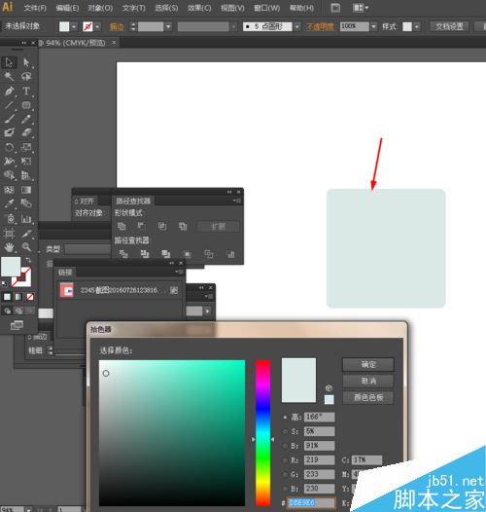Click Intersect icon in Pathfinder shape modes
Screen dimensions: 486x512
(162, 226)
